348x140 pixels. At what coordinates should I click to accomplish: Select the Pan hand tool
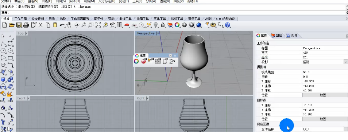(69, 25)
